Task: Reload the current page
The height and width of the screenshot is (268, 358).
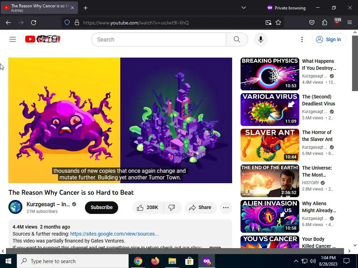Action: [x=34, y=23]
